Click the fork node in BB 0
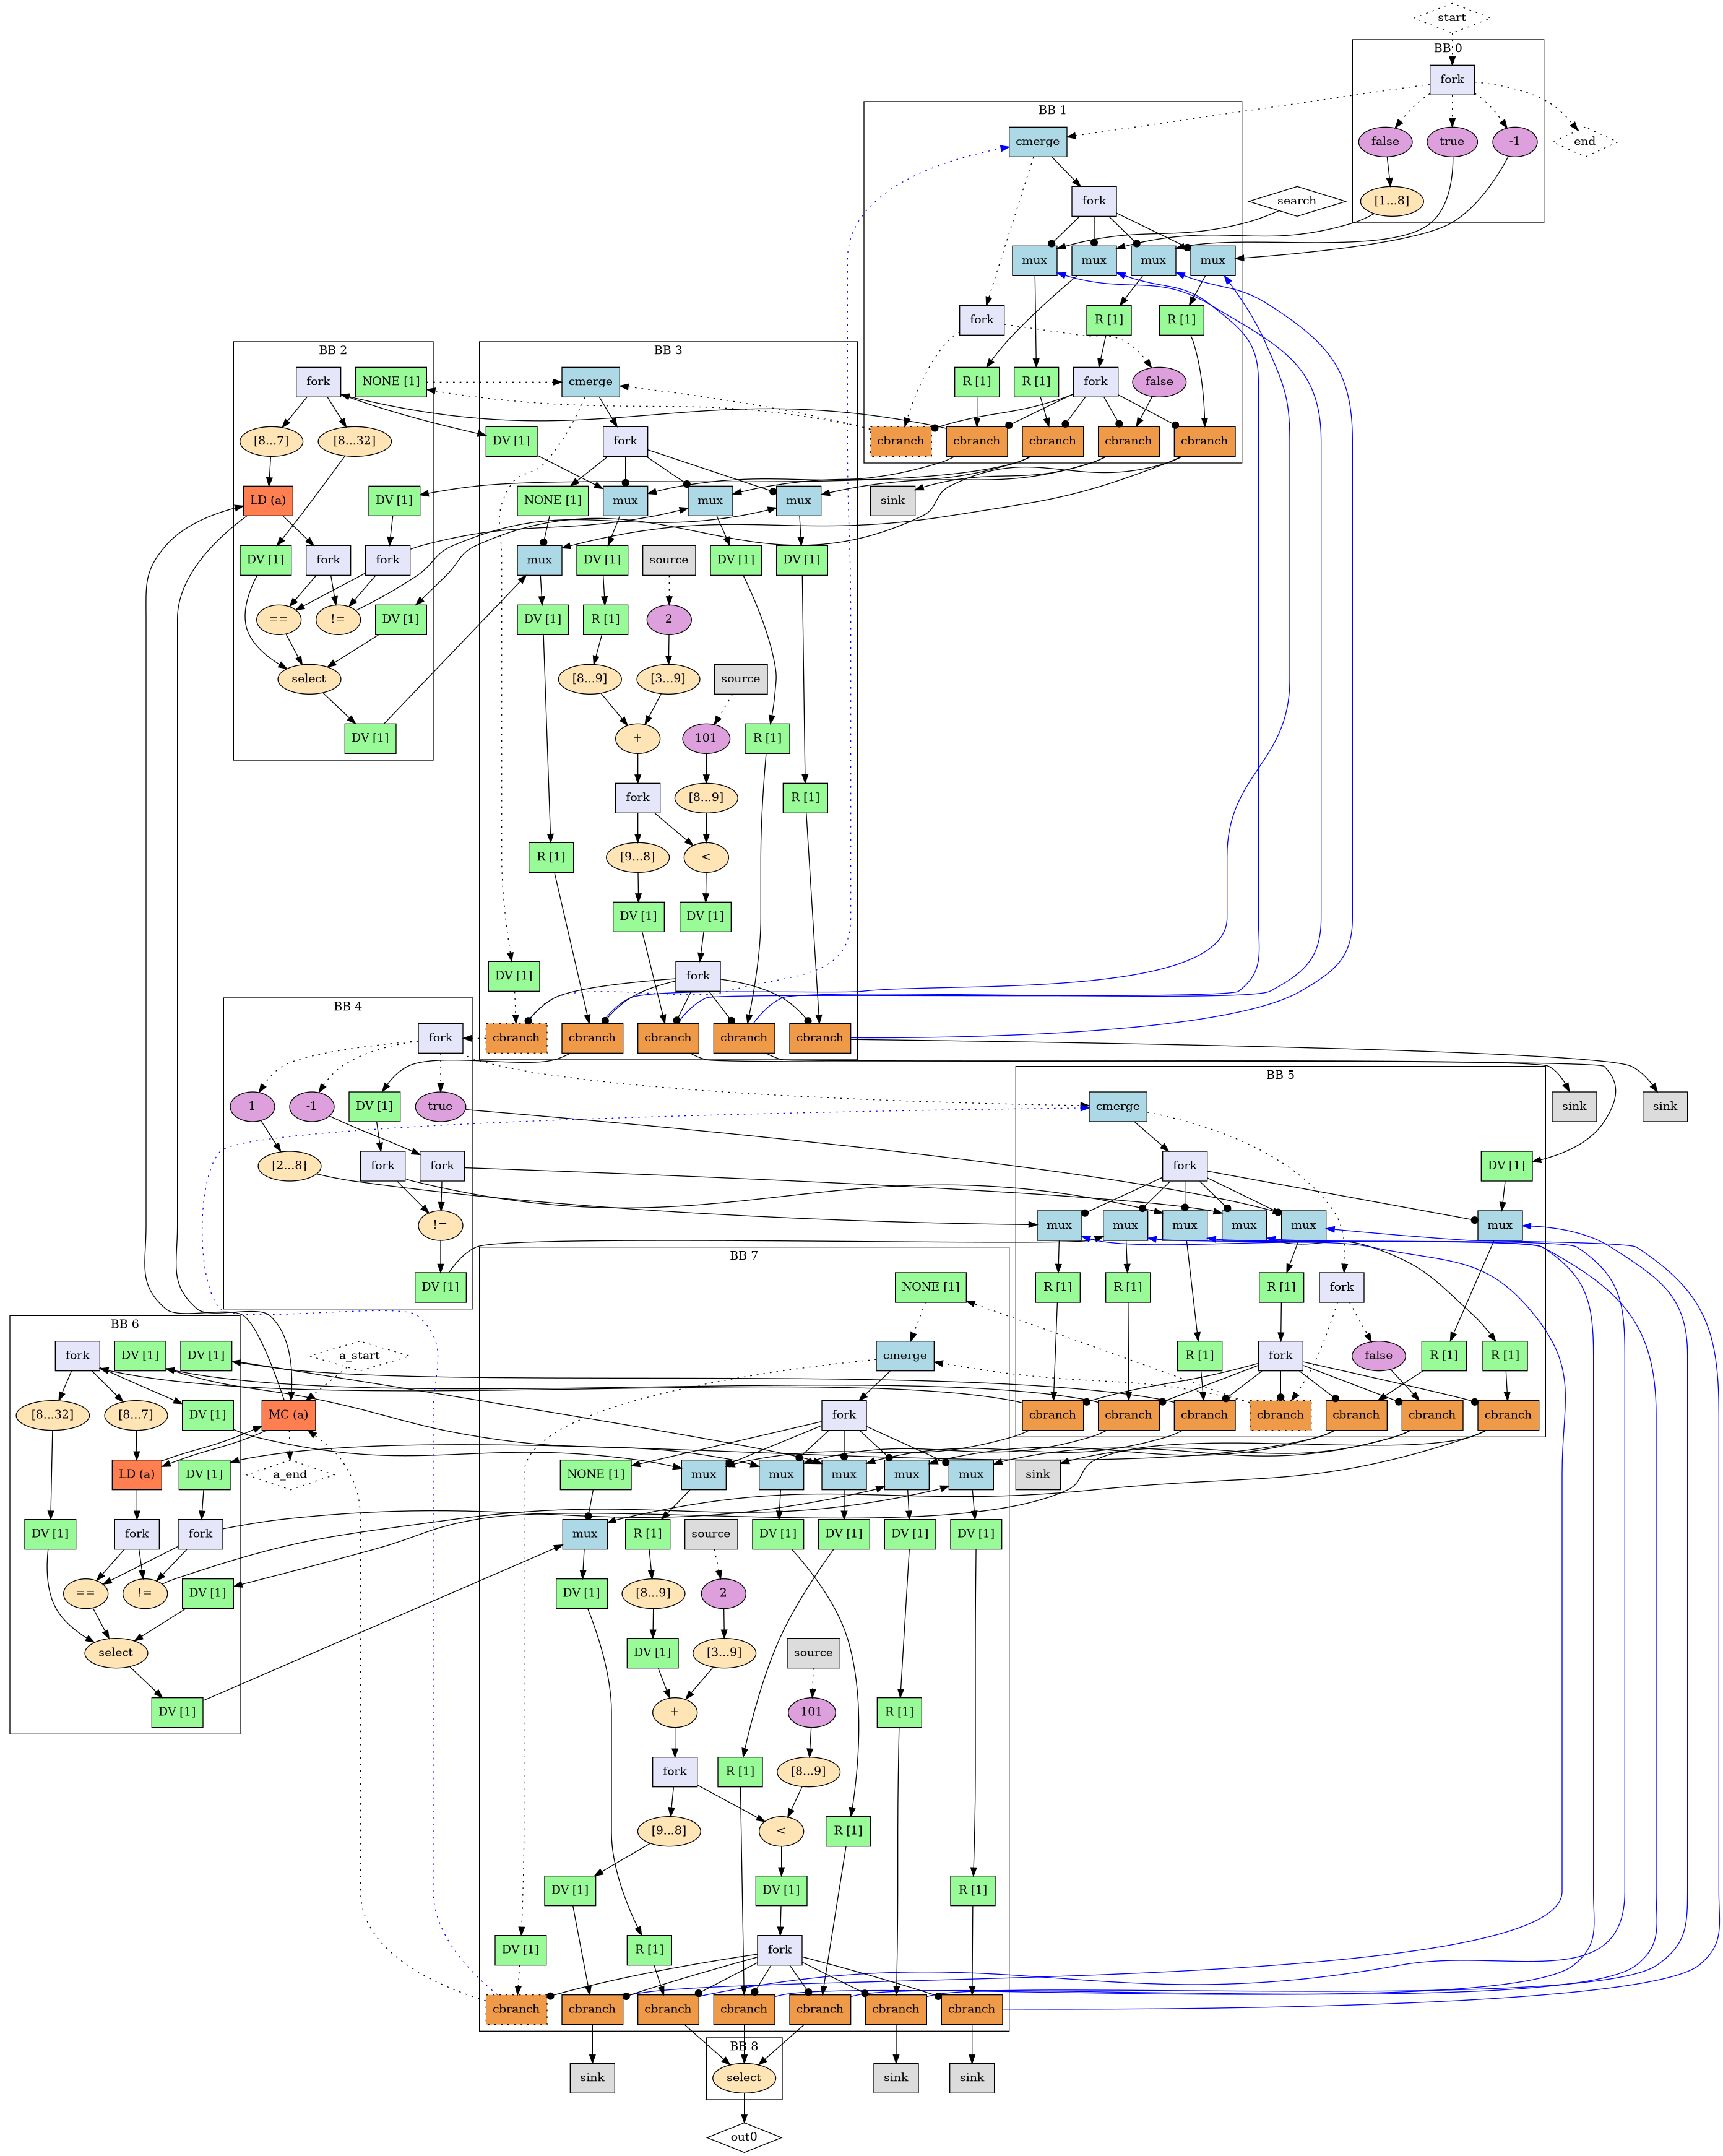 pos(1451,79)
